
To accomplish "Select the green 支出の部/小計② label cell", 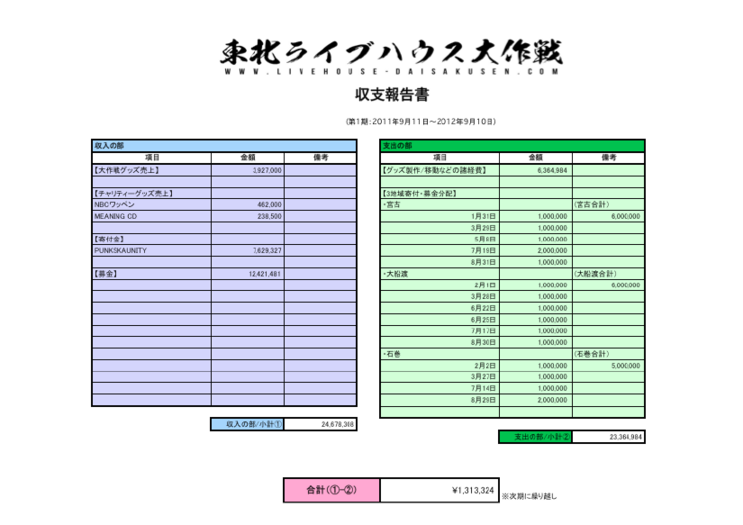I will point(535,437).
